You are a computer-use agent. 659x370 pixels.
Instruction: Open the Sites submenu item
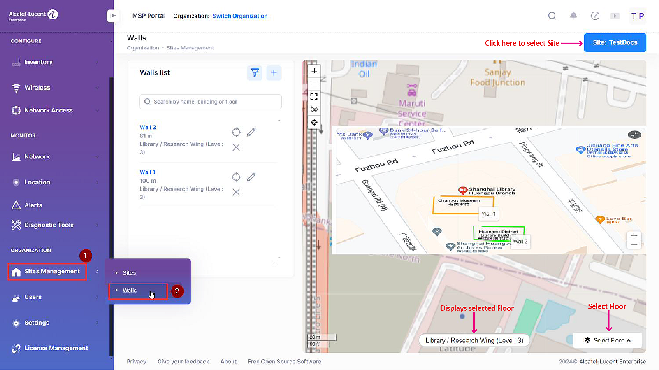[129, 273]
